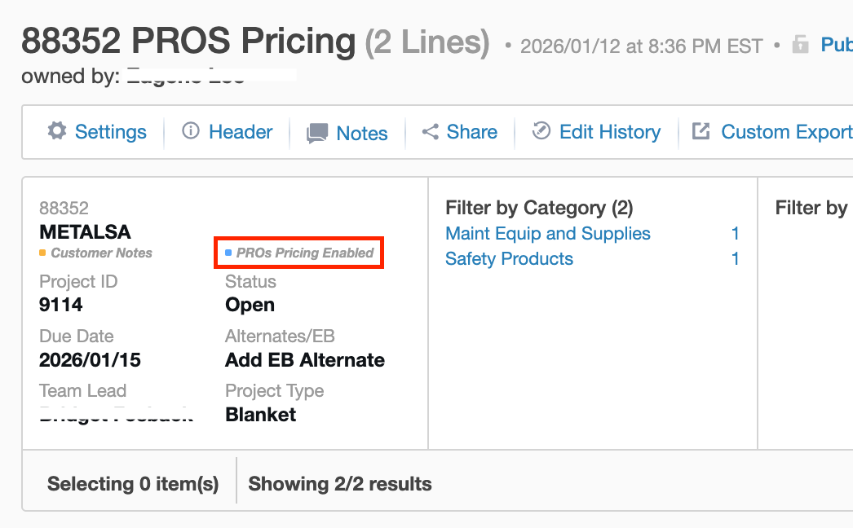Click the Showing 2/2 results text

tap(340, 484)
